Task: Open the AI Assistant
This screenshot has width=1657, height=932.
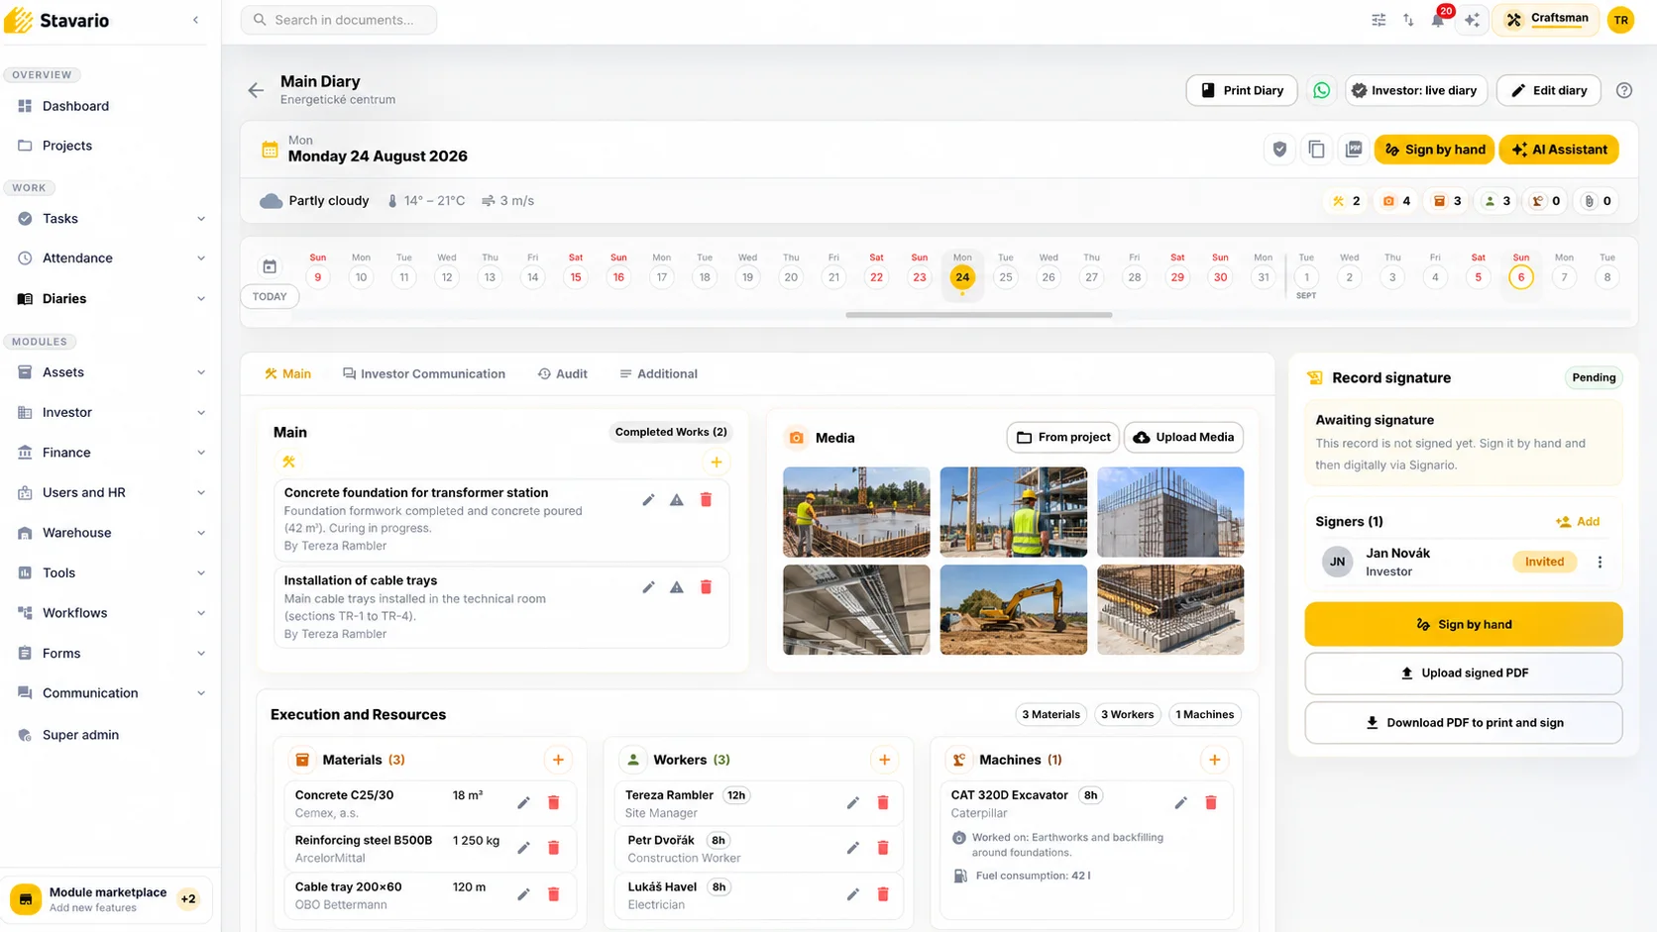Action: tap(1559, 150)
